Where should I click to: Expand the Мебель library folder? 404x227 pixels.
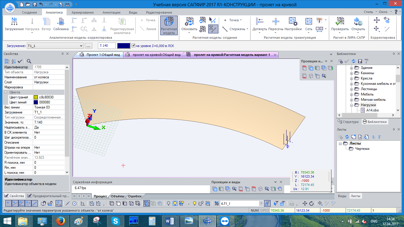[x=352, y=94]
